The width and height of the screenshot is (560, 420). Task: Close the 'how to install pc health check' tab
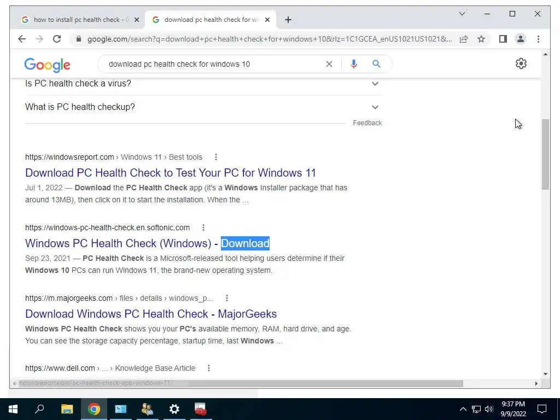pyautogui.click(x=136, y=20)
